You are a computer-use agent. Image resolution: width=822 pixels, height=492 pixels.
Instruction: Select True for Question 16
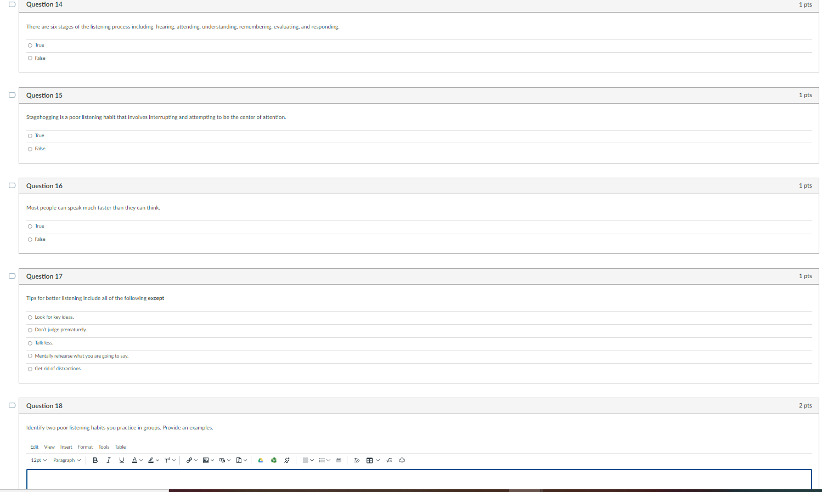coord(30,227)
